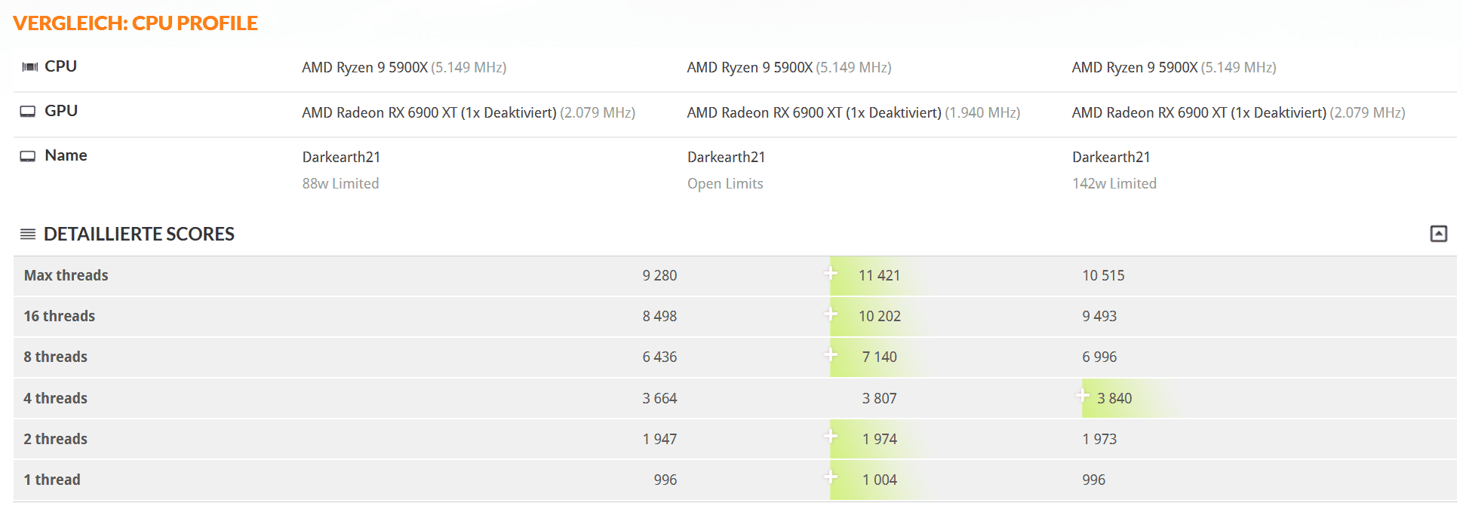Click the plus icon beside 1 004

(x=831, y=477)
